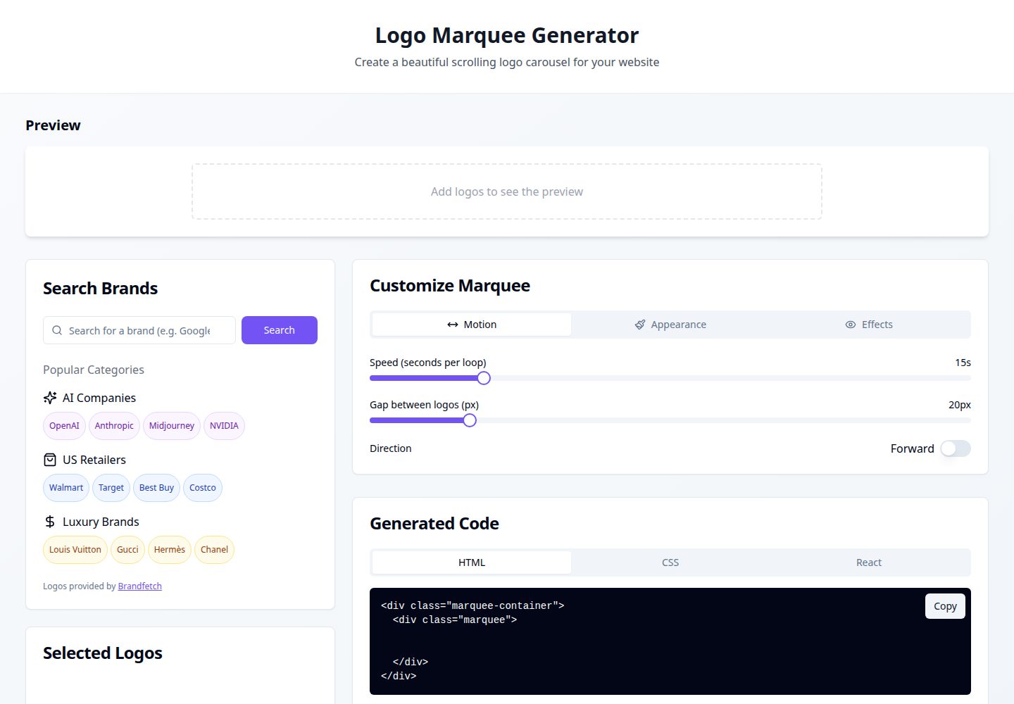
Task: Toggle the Direction switch
Action: coord(956,448)
